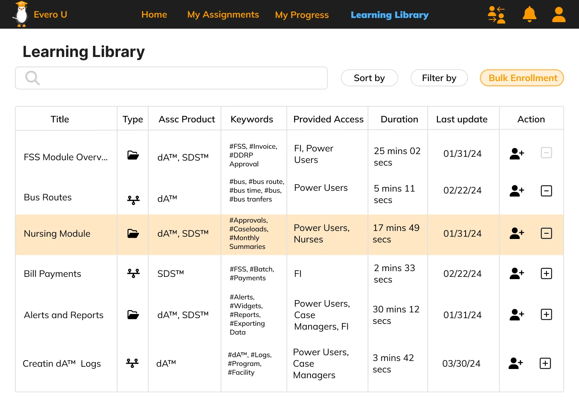Click SDS product cell for Bill Payments
Image resolution: width=579 pixels, height=408 pixels.
pyautogui.click(x=170, y=274)
